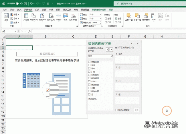Check the 销售日期 field
Screen dimensions: 186x134
(x=89, y=62)
